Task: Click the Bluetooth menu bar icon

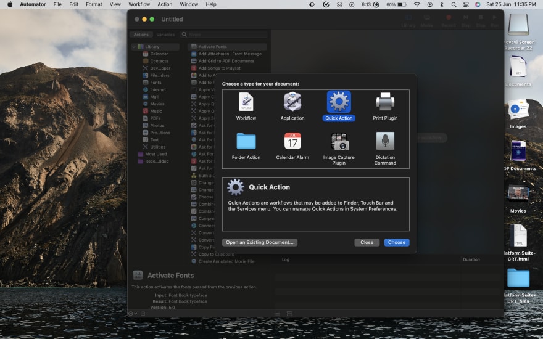Action: pyautogui.click(x=442, y=4)
